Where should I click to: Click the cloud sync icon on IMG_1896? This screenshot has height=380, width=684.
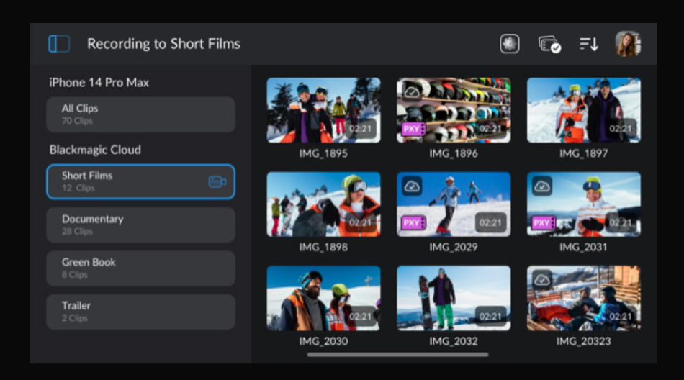412,92
